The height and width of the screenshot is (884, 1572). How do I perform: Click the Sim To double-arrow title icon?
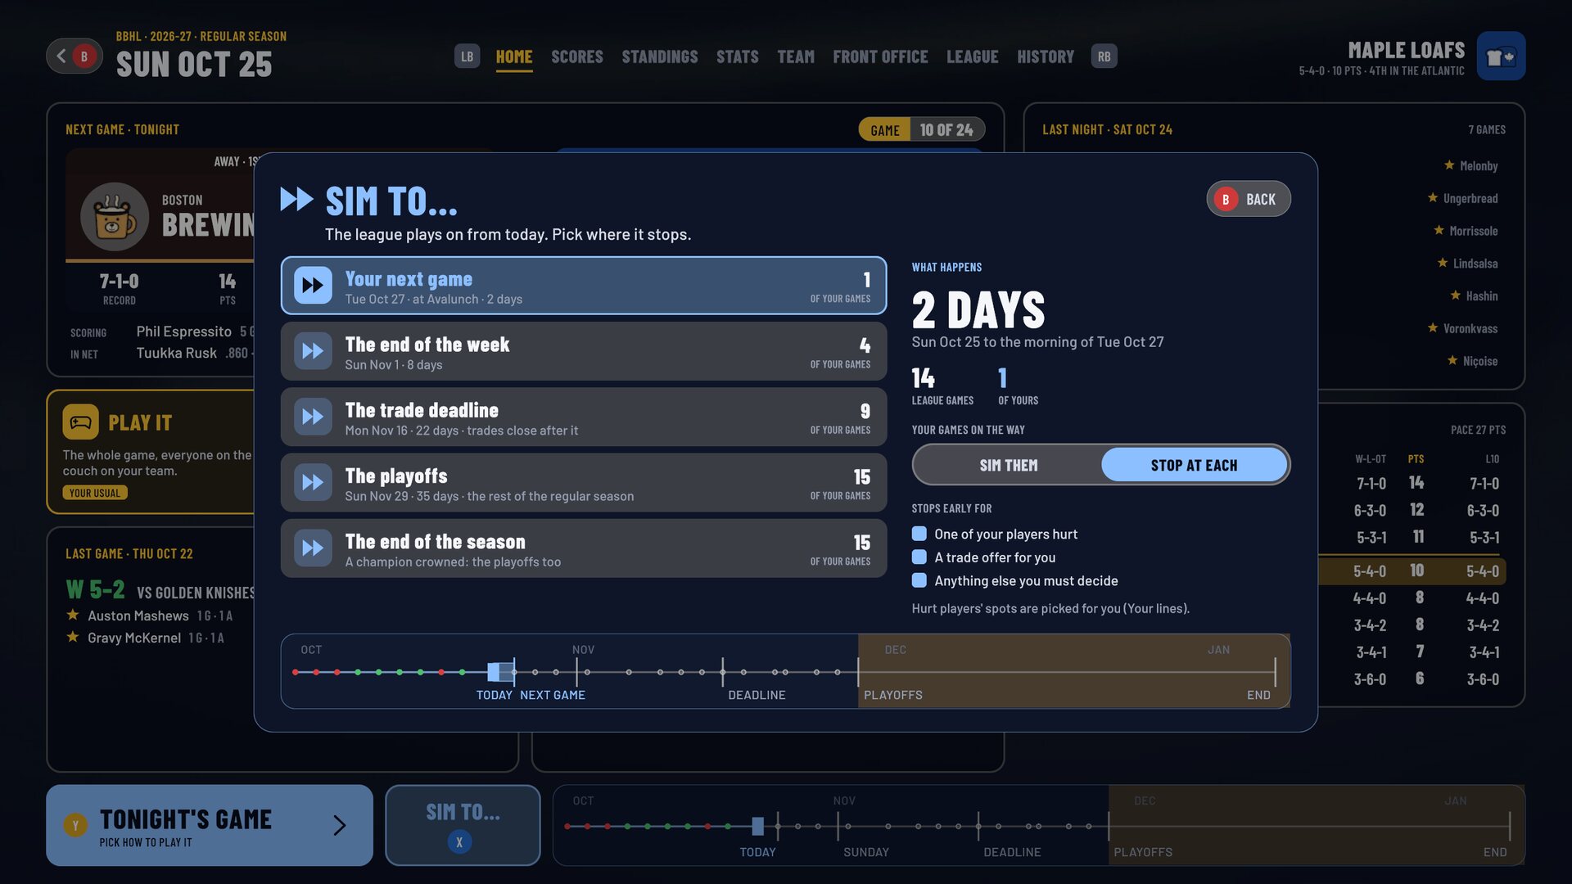click(296, 199)
